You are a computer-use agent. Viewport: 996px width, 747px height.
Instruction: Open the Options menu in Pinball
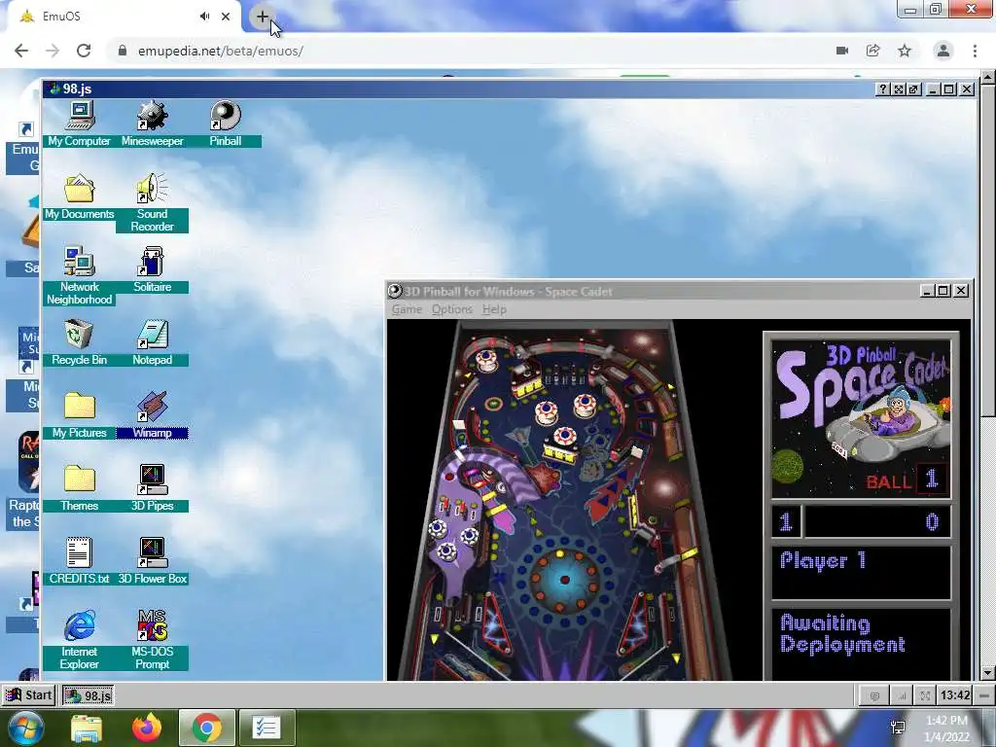pyautogui.click(x=451, y=309)
